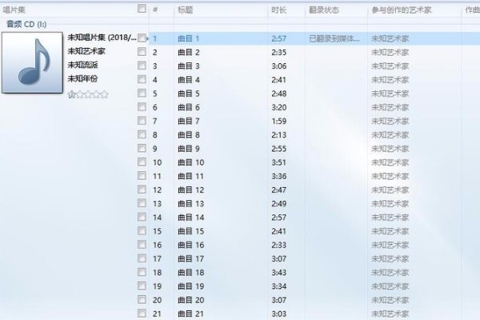This screenshot has width=480, height=320.
Task: Check the box for 曲目 17
Action: [x=142, y=258]
